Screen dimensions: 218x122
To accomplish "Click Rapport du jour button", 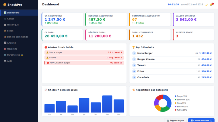I will (175, 120).
